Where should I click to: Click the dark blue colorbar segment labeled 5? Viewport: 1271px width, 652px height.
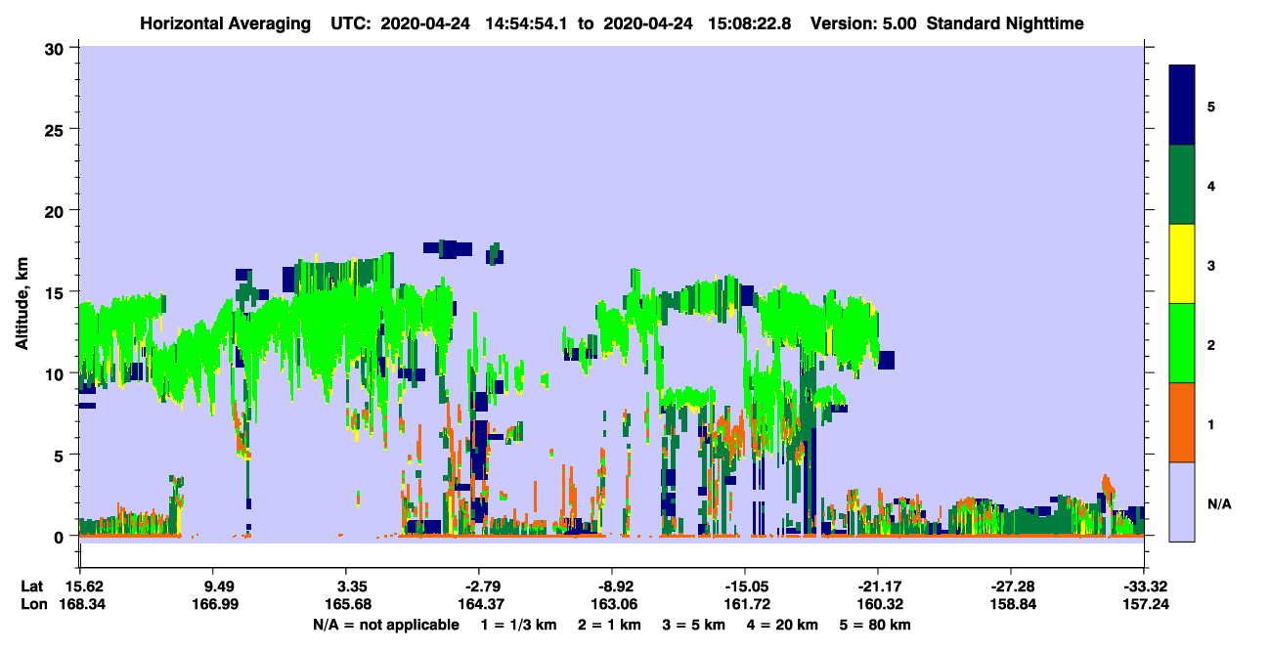(1182, 105)
